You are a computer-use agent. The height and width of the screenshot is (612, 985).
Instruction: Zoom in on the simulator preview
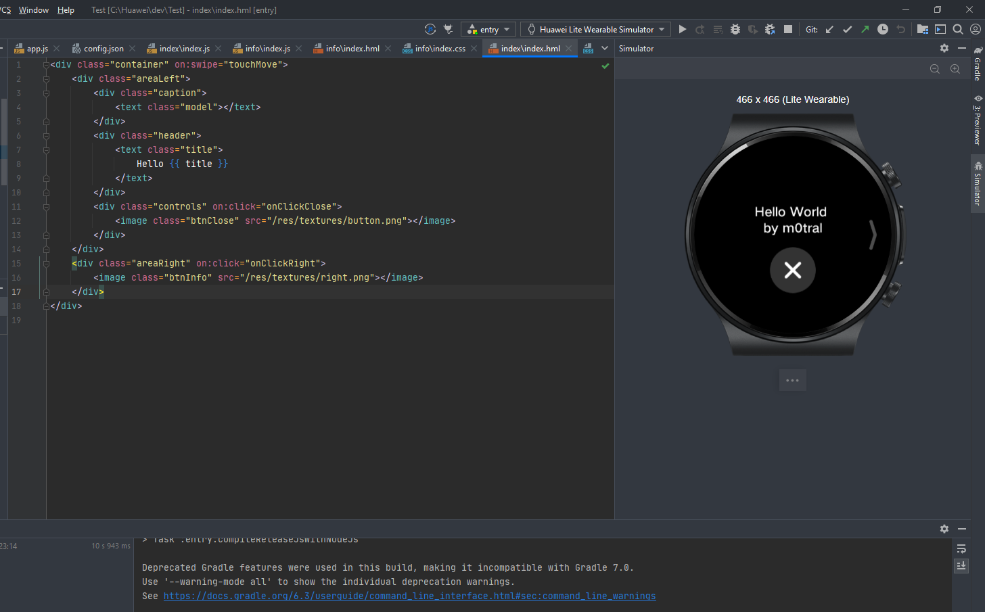point(955,69)
